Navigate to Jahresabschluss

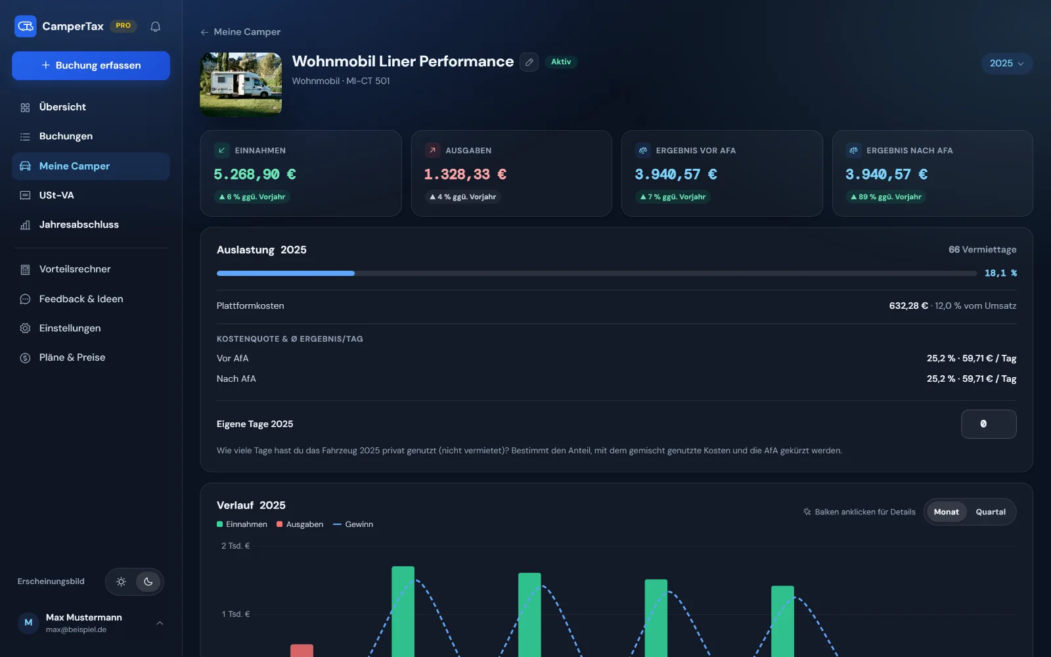(x=91, y=225)
